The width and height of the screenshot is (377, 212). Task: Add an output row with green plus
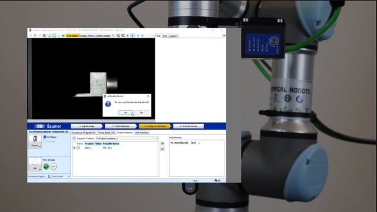(x=163, y=144)
